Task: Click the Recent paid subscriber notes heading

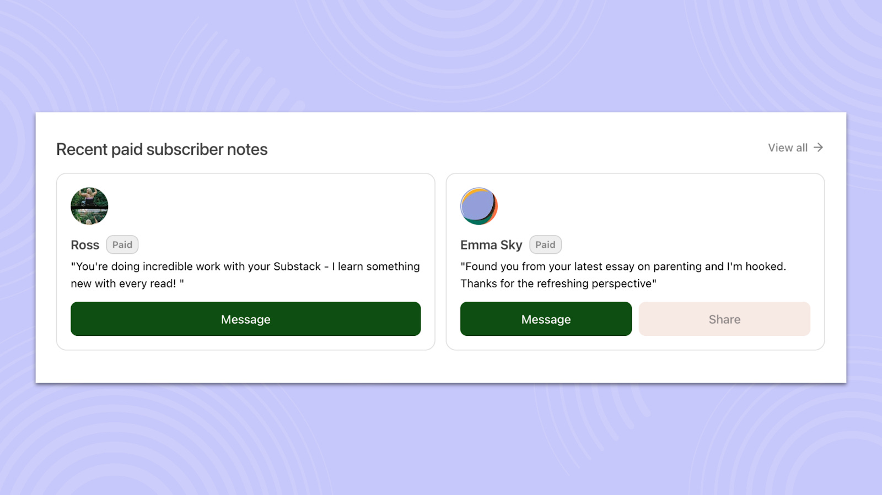Action: pyautogui.click(x=162, y=149)
